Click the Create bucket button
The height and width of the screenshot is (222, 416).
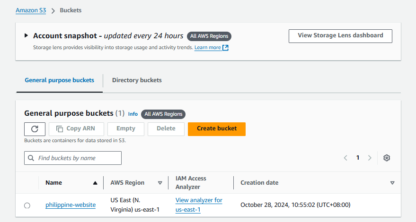coord(216,129)
